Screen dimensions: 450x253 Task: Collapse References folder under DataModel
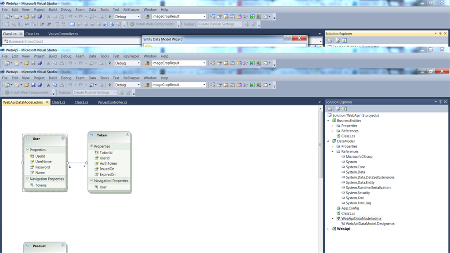click(x=333, y=152)
